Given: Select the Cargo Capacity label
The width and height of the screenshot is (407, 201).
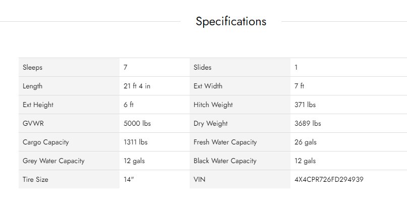Looking at the screenshot, I should tap(46, 142).
